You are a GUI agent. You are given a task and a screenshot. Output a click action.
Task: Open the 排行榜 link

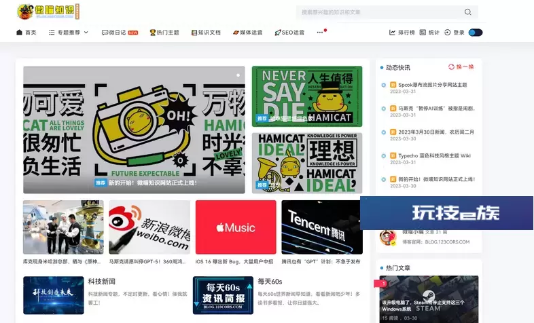[x=406, y=33]
